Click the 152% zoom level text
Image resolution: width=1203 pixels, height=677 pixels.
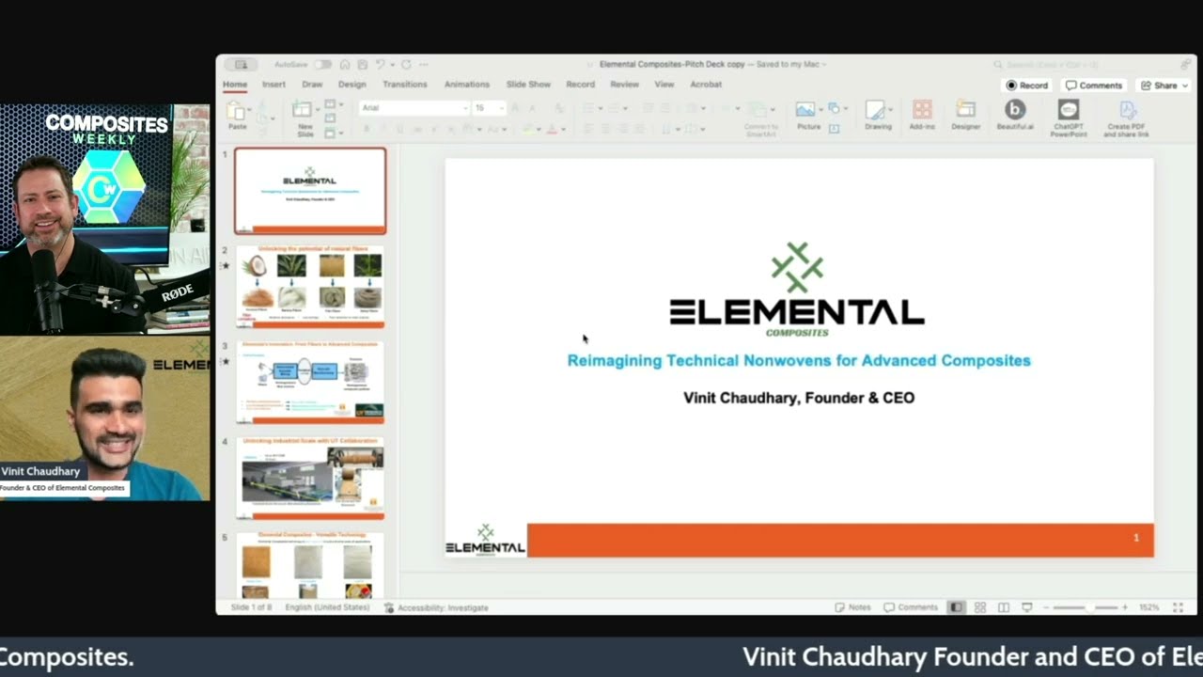(1148, 607)
